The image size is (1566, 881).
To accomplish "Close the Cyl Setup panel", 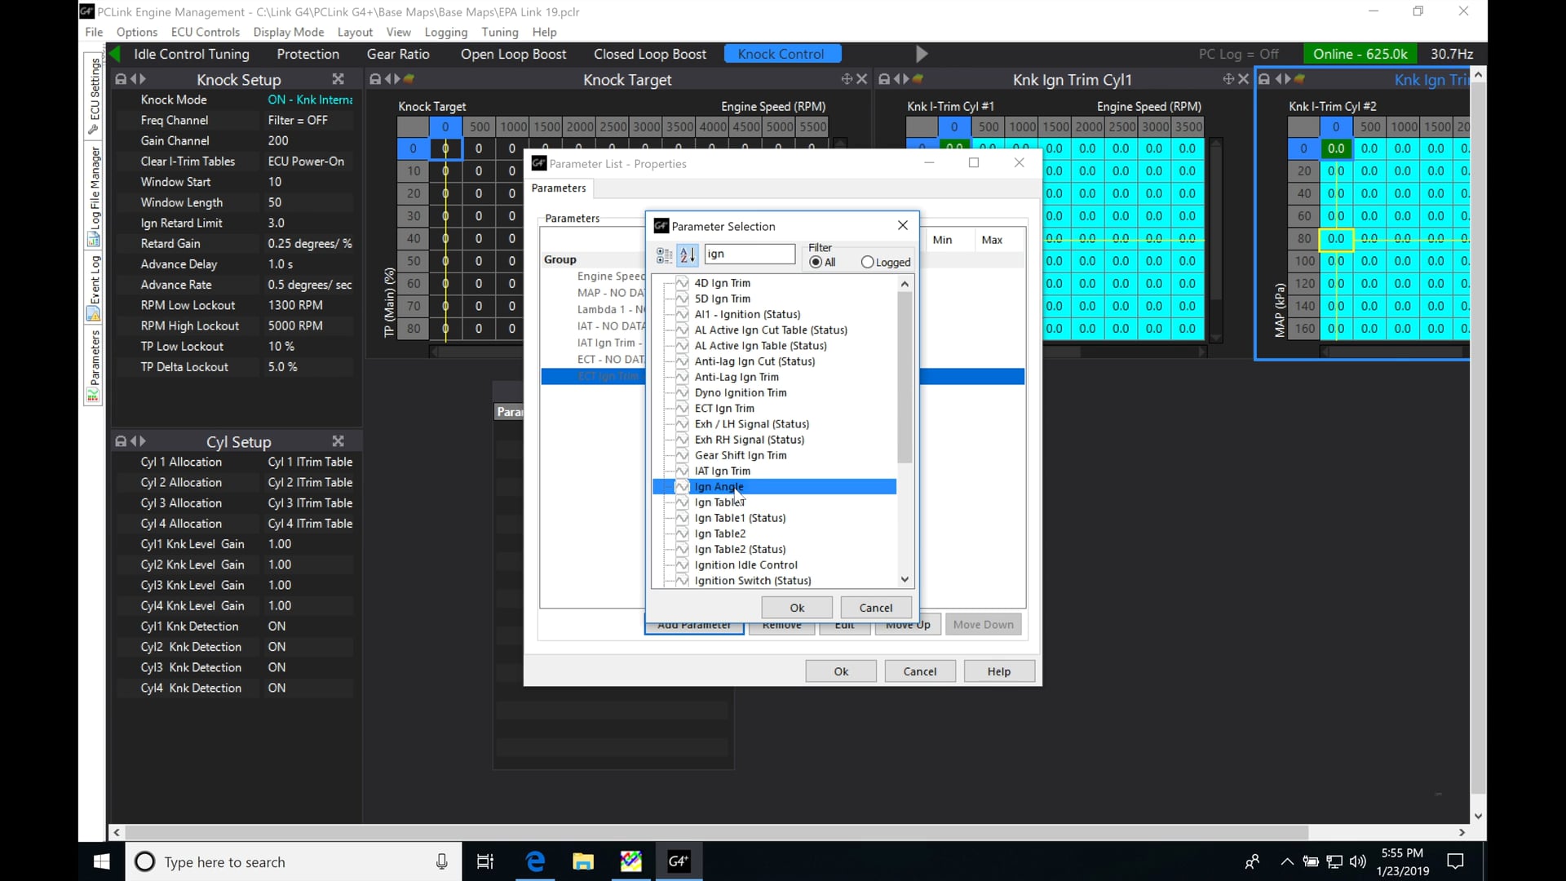I will point(338,441).
